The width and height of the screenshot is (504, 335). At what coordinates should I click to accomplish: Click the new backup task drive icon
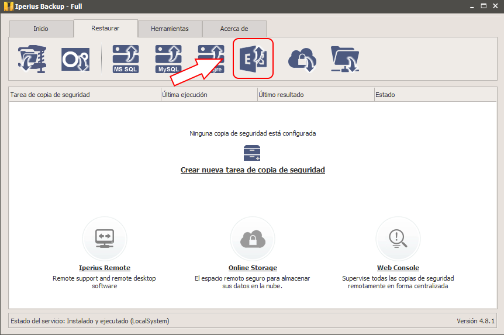[x=252, y=153]
